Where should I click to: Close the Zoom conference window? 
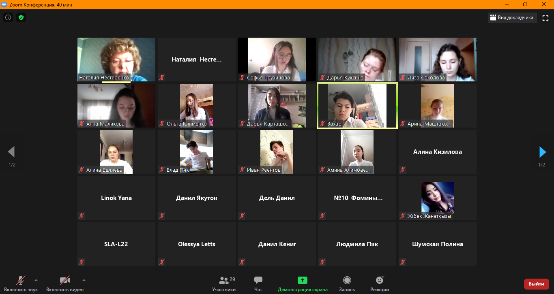tap(544, 4)
